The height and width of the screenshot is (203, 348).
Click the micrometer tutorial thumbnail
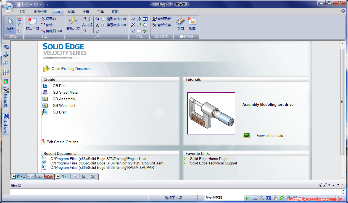[211, 113]
